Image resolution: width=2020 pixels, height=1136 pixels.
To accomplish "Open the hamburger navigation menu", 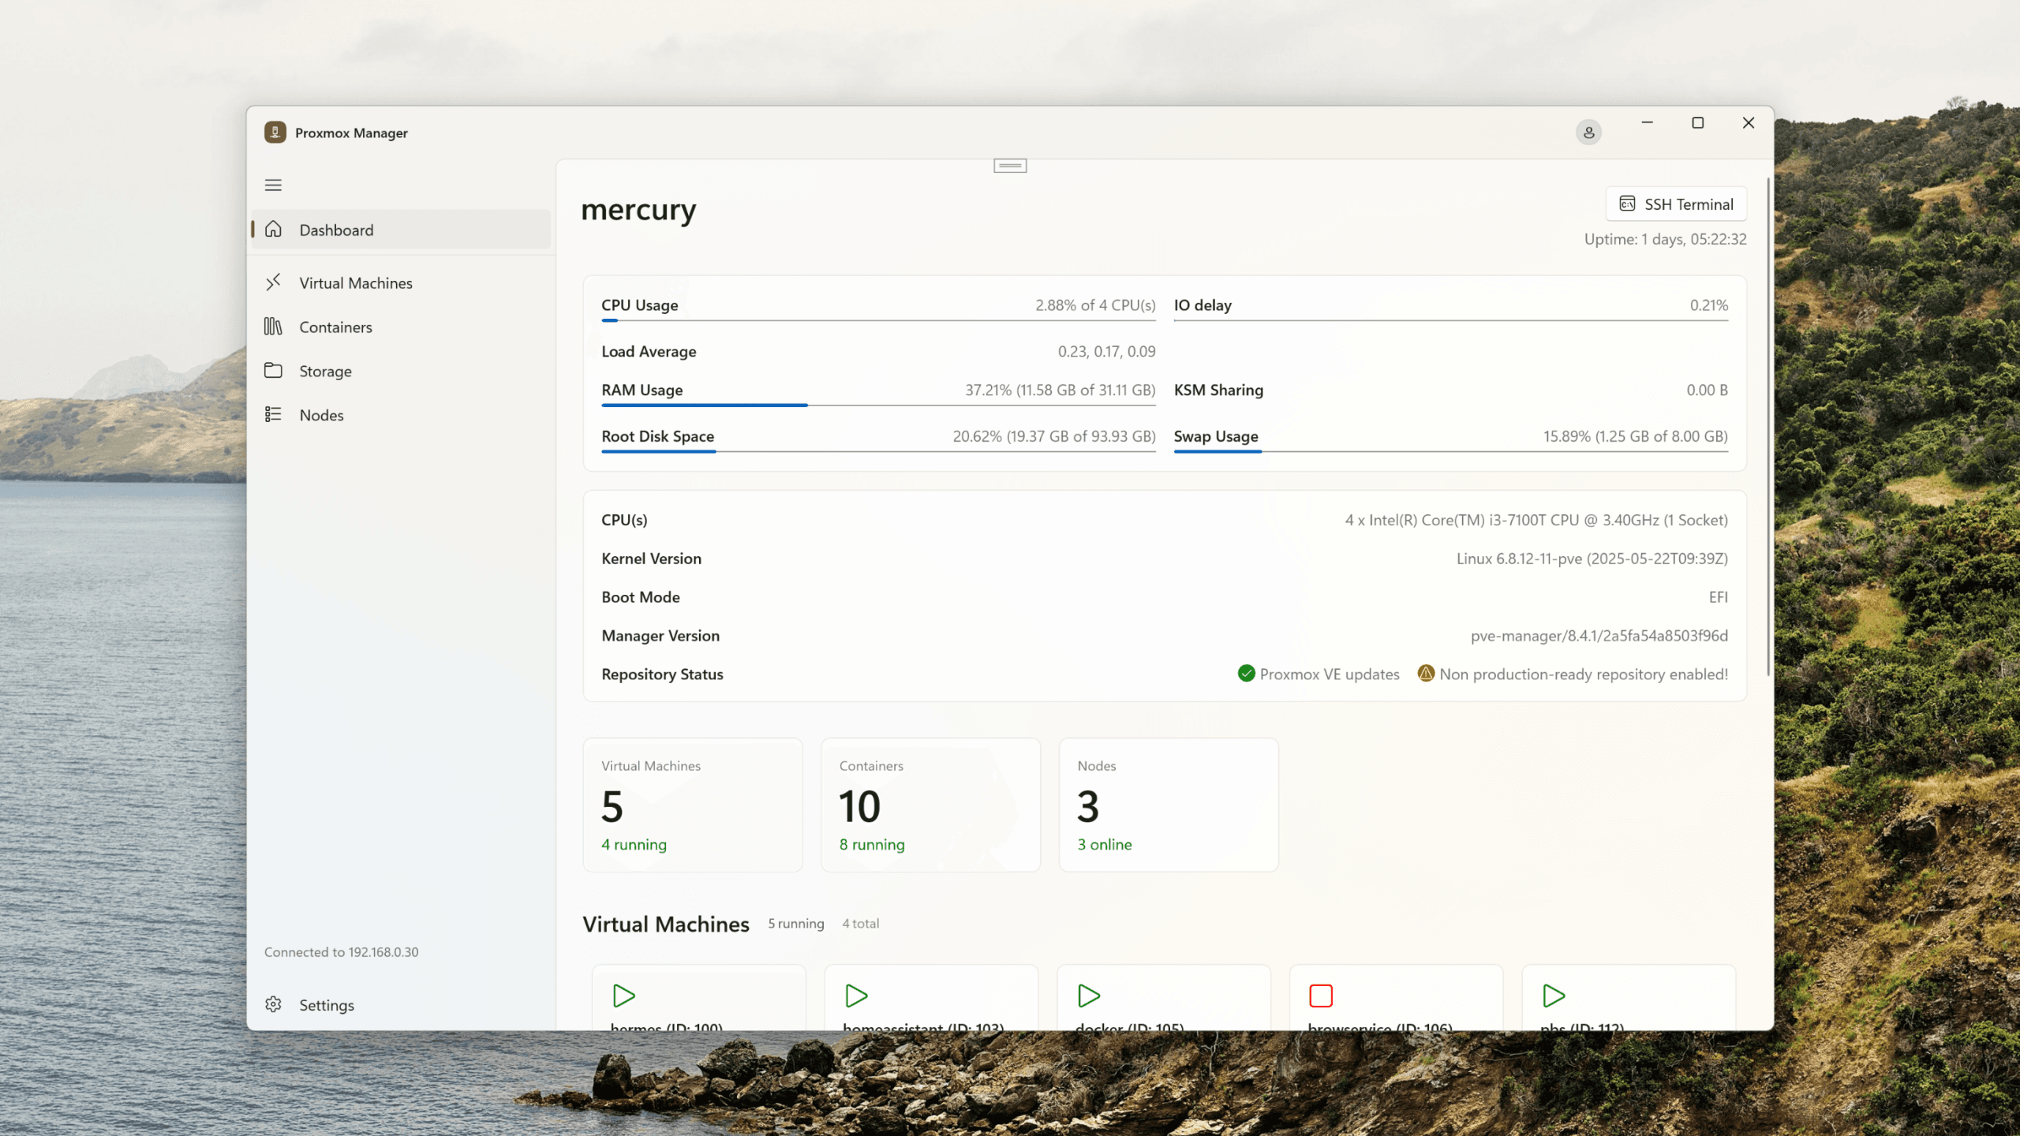I will point(273,185).
